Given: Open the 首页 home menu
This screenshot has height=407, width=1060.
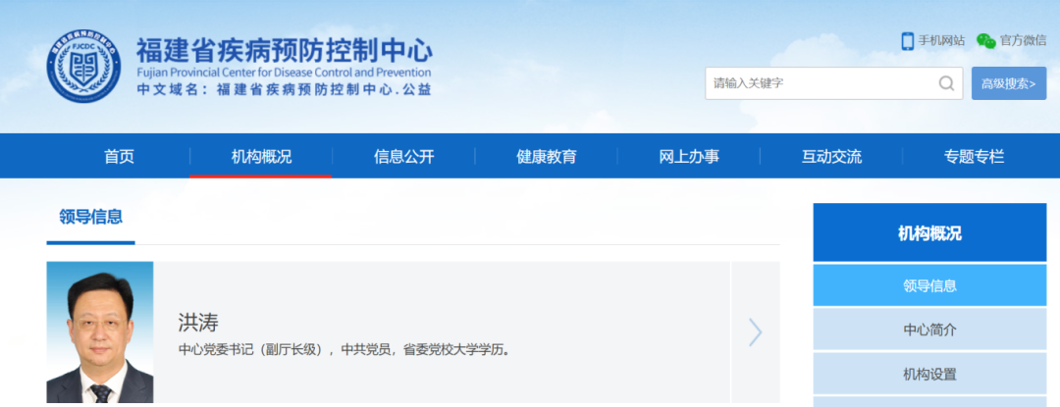Looking at the screenshot, I should 119,156.
